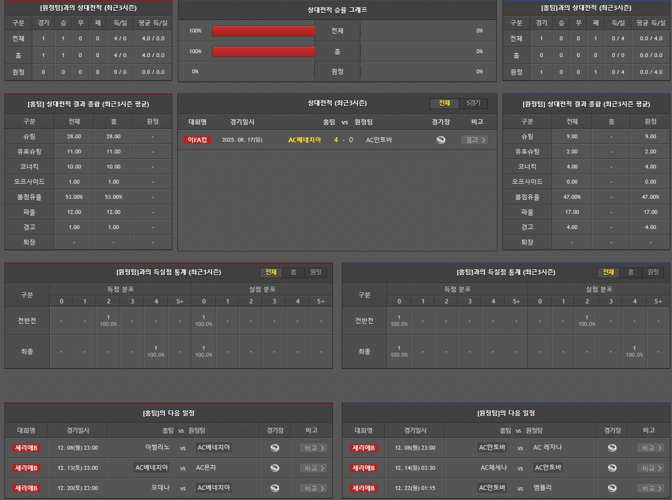This screenshot has width=672, height=500.
Task: Select 전체 tab in head-to-head record panel
Action: [444, 104]
